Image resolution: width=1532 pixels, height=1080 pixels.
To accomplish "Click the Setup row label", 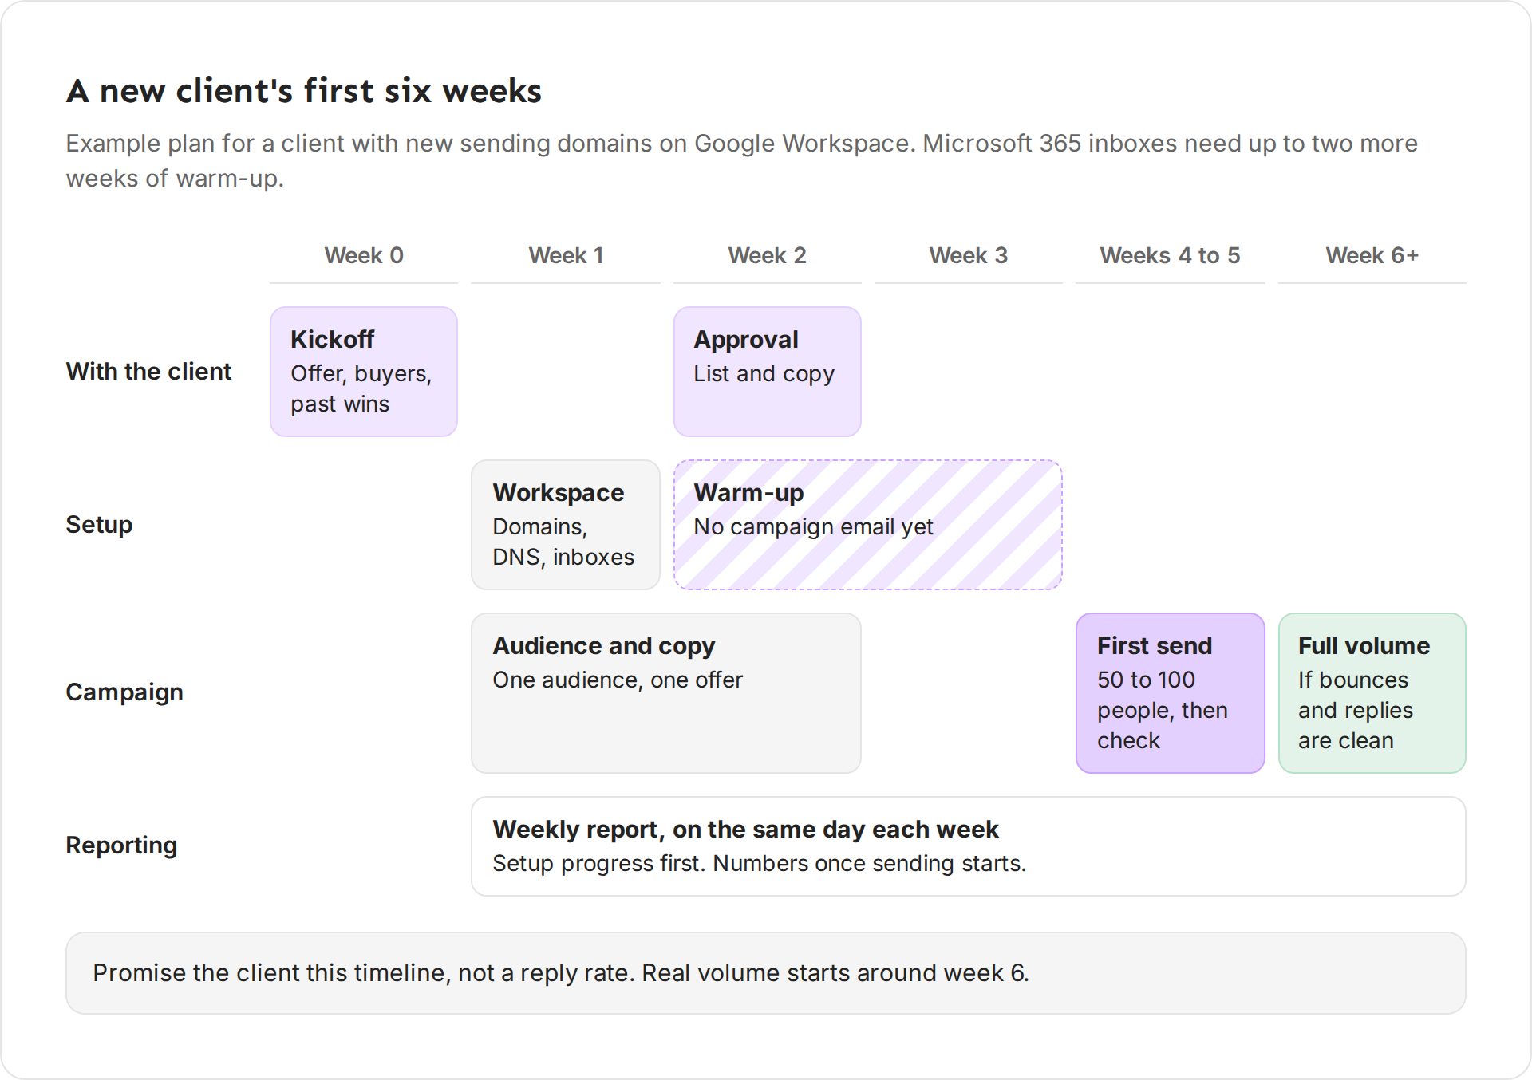I will tap(99, 525).
